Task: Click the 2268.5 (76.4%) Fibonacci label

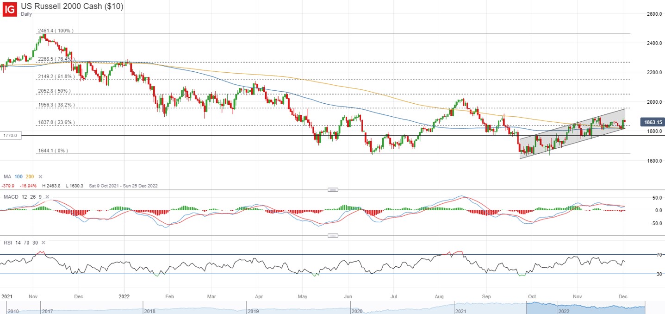Action: 56,59
